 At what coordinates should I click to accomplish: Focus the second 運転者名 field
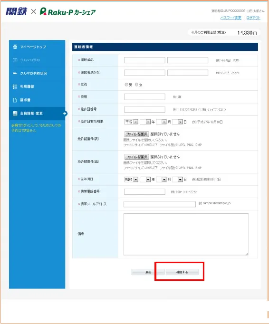click(188, 60)
